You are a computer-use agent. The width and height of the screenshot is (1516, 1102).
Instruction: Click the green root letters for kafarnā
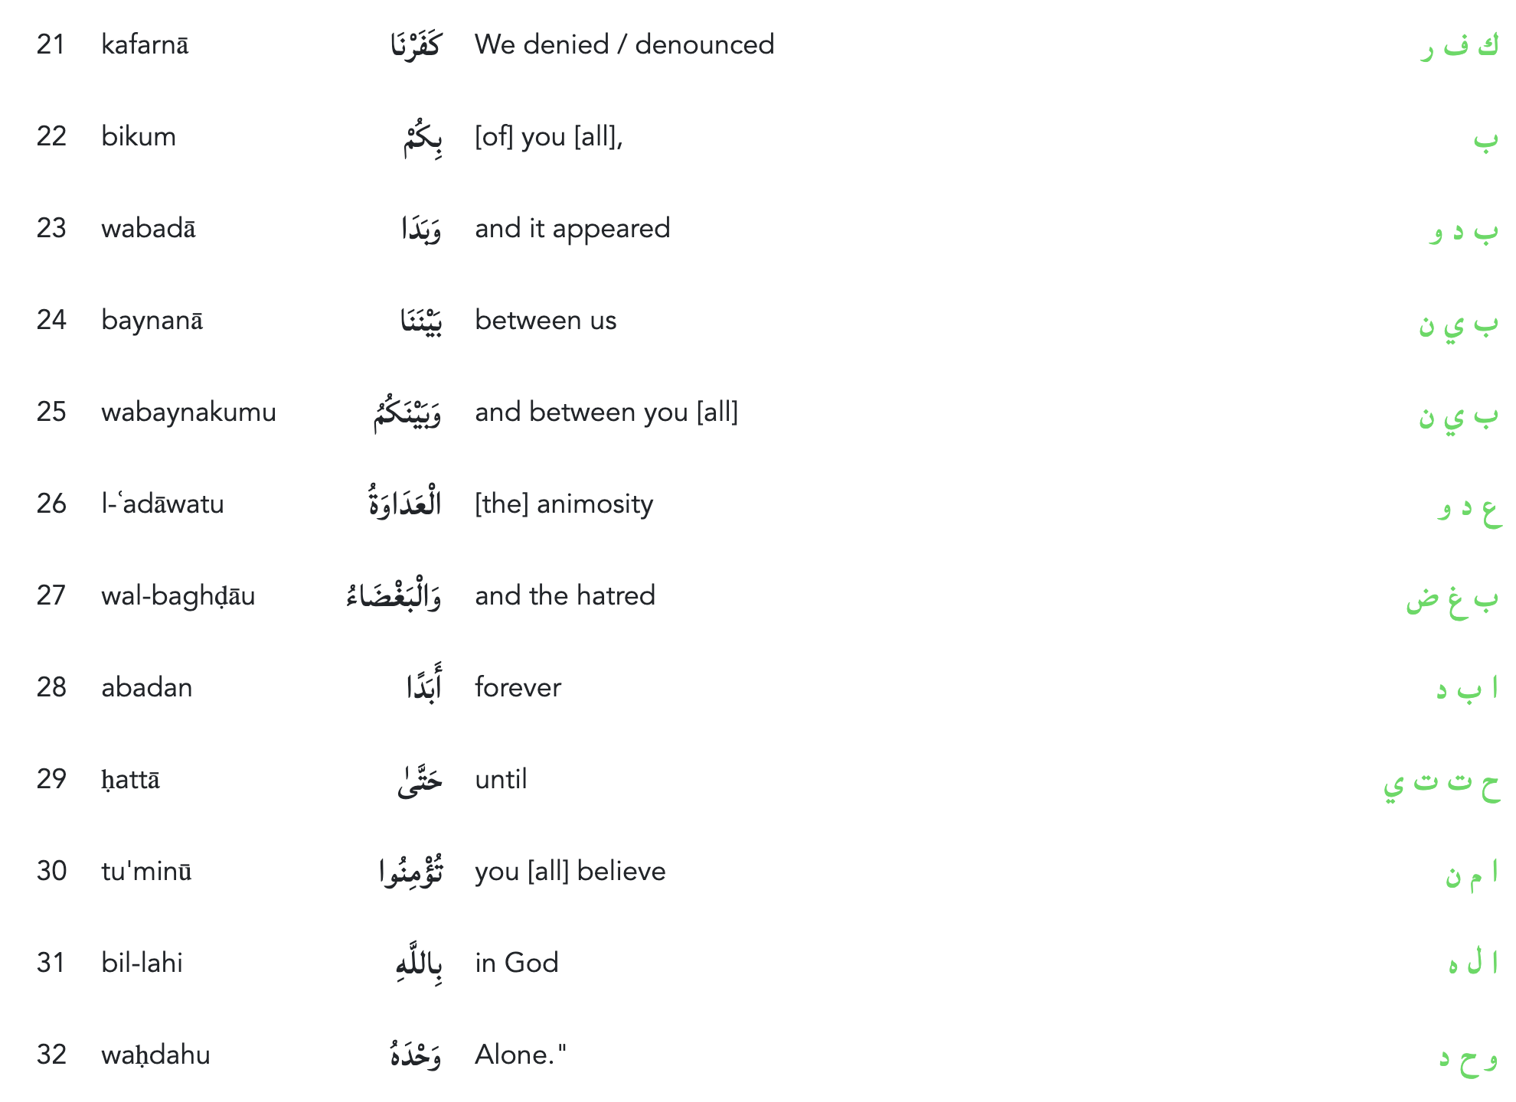1459,46
